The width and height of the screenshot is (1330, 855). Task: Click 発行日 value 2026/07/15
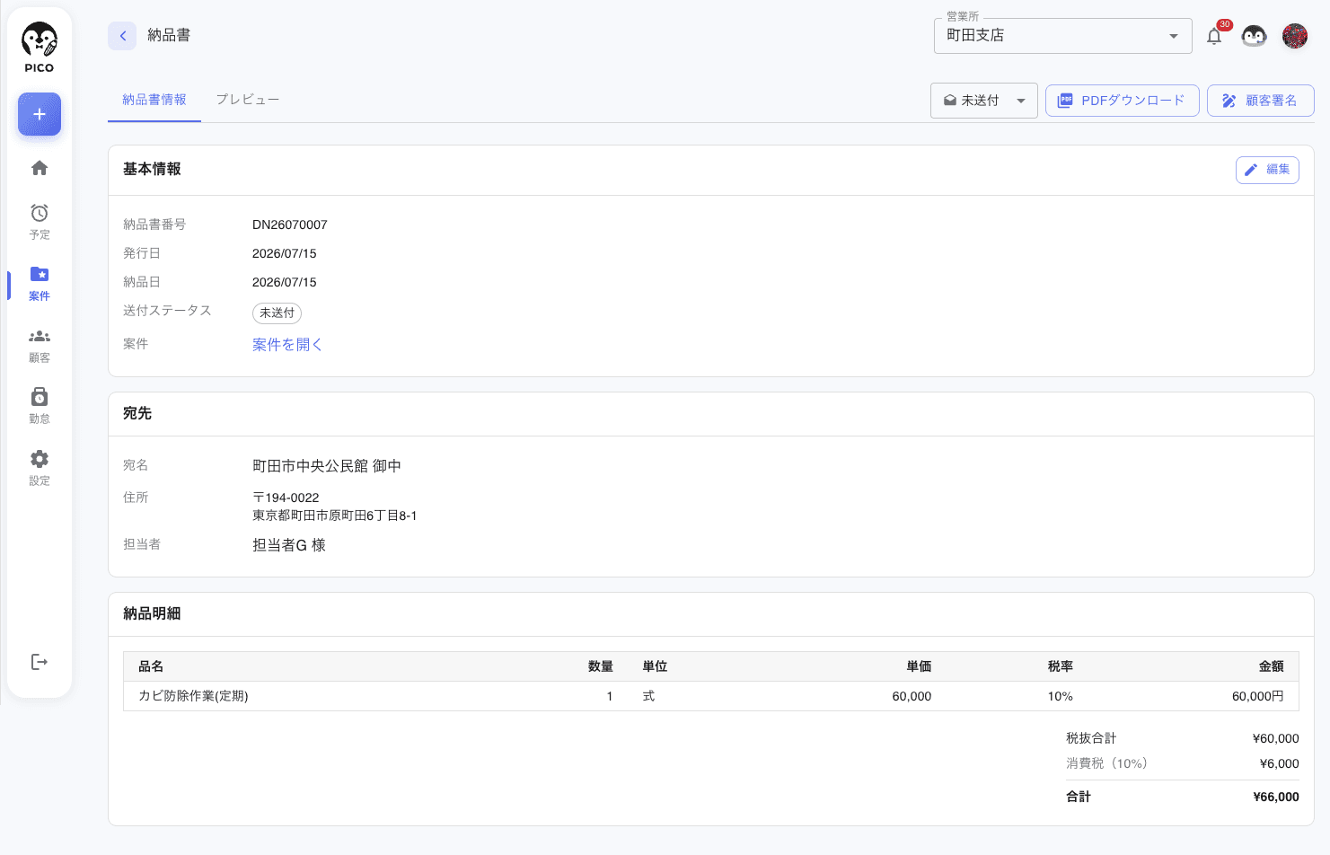tap(285, 253)
